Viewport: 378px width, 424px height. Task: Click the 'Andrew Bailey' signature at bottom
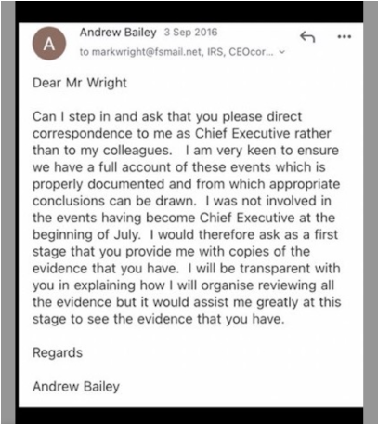point(76,387)
